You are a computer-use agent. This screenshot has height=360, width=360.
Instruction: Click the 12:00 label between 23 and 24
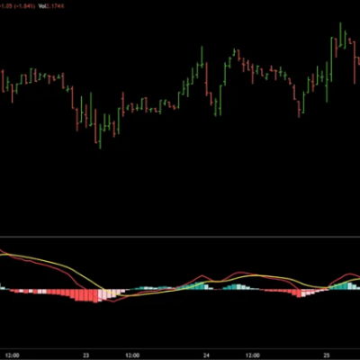coord(133,355)
